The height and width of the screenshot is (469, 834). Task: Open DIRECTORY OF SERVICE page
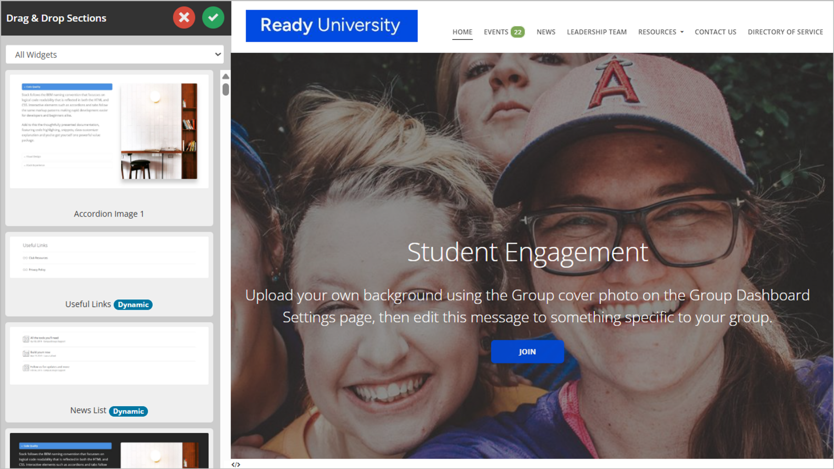pos(785,32)
